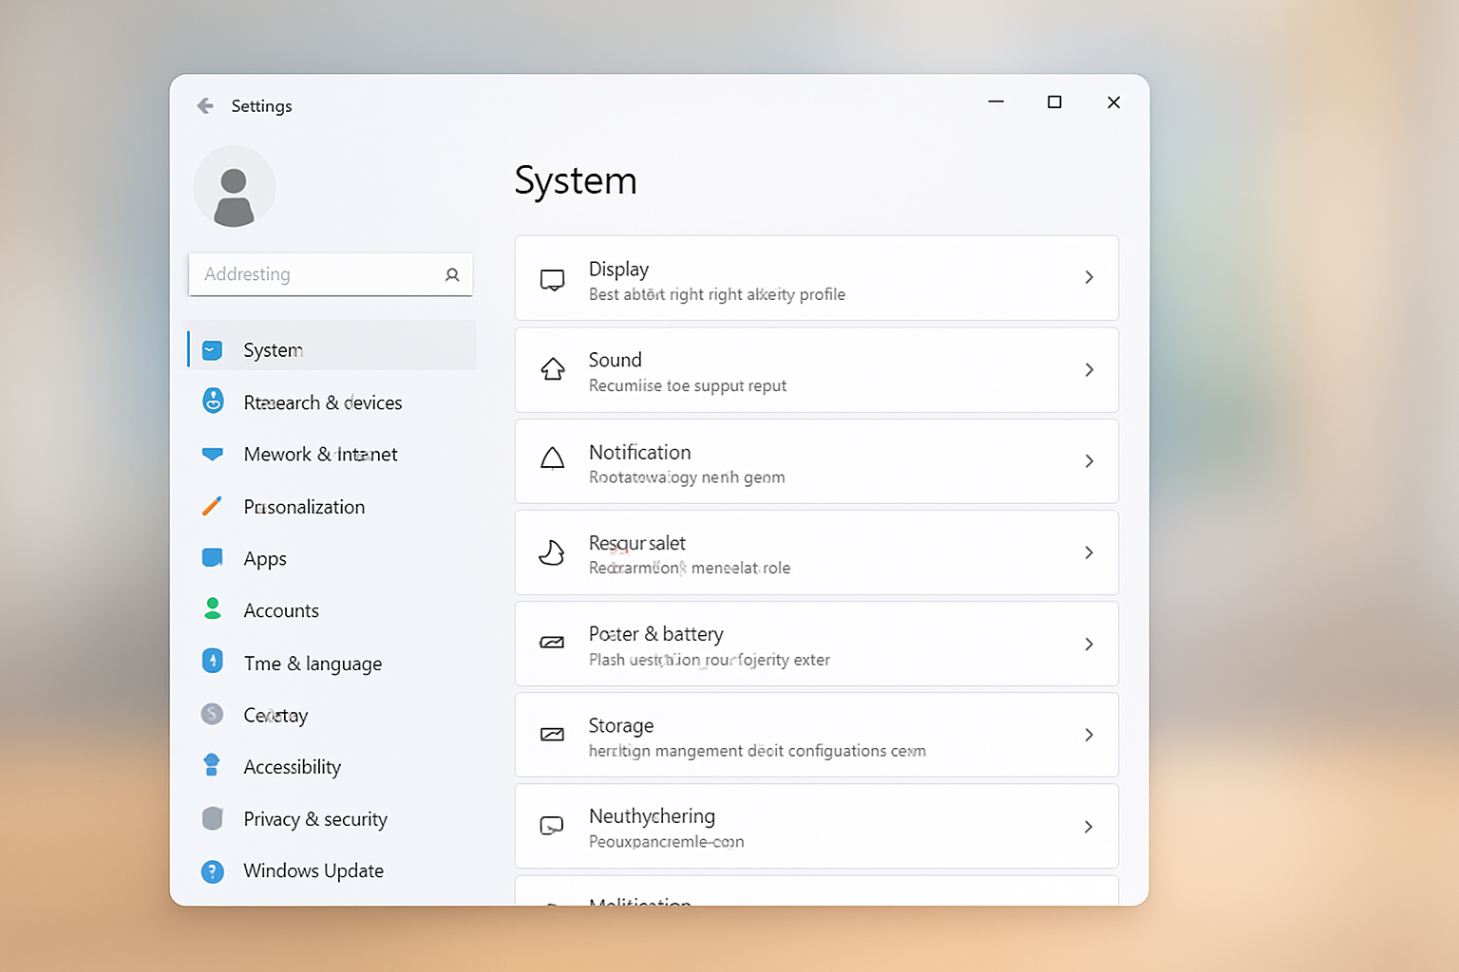The height and width of the screenshot is (972, 1459).
Task: Click the back arrow next to Settings
Action: pyautogui.click(x=205, y=105)
